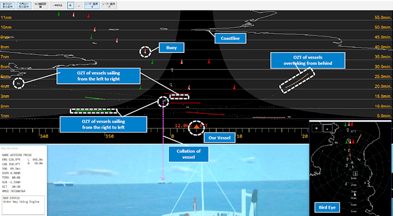Viewport: 393px width, 216px height.
Task: Zoom out the Bird Eye radar view
Action: tap(327, 128)
